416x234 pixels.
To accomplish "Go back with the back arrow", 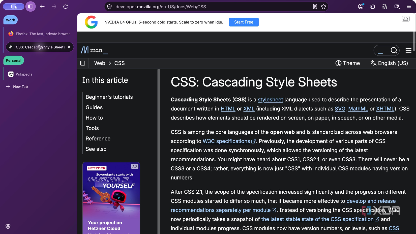I will click(x=42, y=7).
